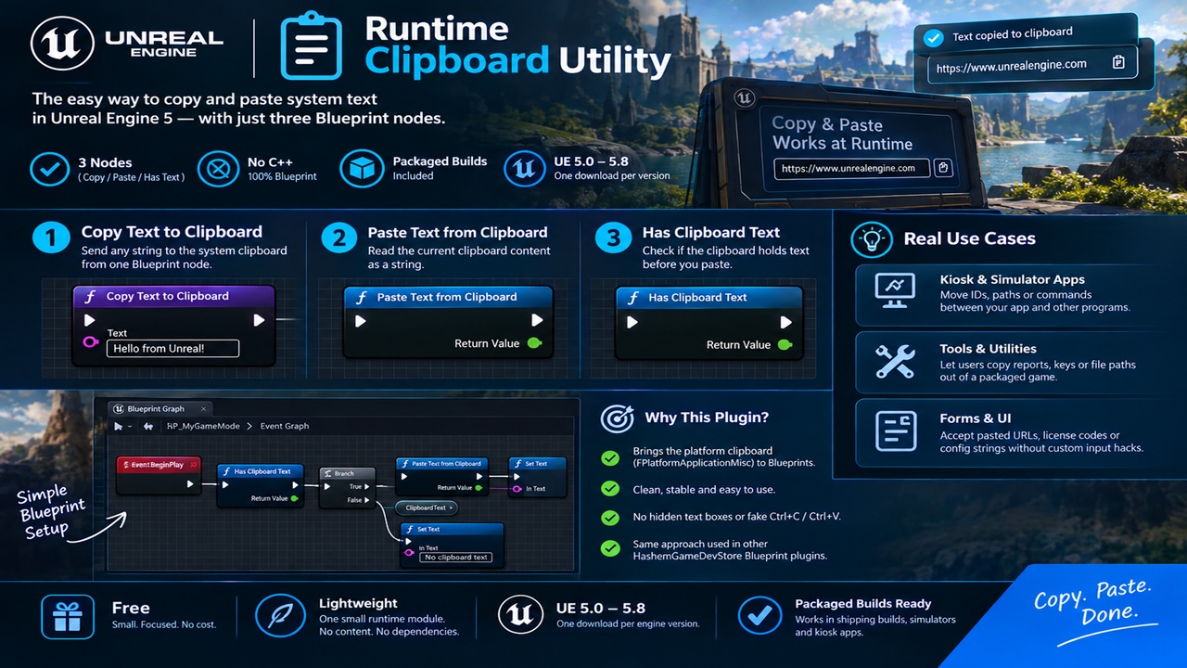
Task: Click the lightbulb icon beside Real Use Cases
Action: point(872,239)
